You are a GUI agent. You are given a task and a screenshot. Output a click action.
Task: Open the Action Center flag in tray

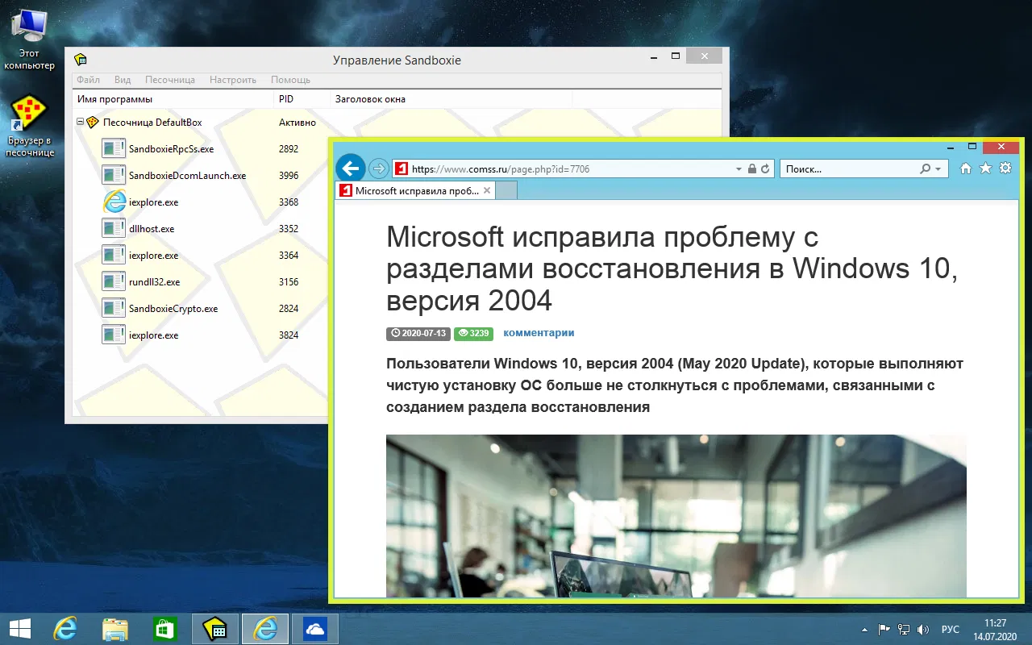tap(884, 629)
